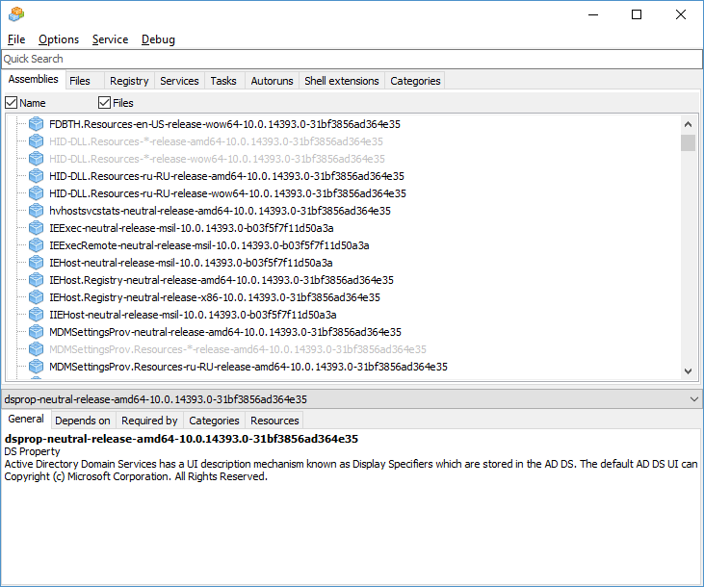The width and height of the screenshot is (704, 587).
Task: Open the Categories tab in details pane
Action: coord(214,421)
